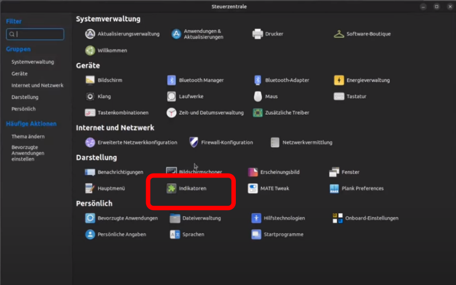Click the Bluetooth Manager icon
Screen dimensions: 456x285
171,80
